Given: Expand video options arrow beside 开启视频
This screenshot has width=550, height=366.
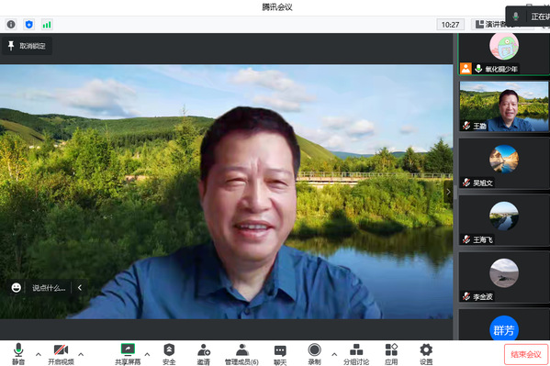Looking at the screenshot, I should (81, 354).
